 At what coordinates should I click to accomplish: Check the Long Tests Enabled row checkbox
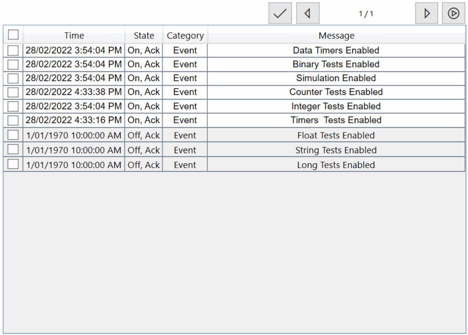tap(13, 164)
